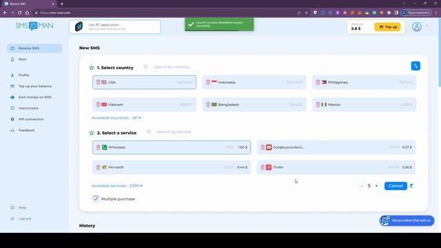441x248 pixels.
Task: Open Instructions page
Action: click(x=28, y=108)
